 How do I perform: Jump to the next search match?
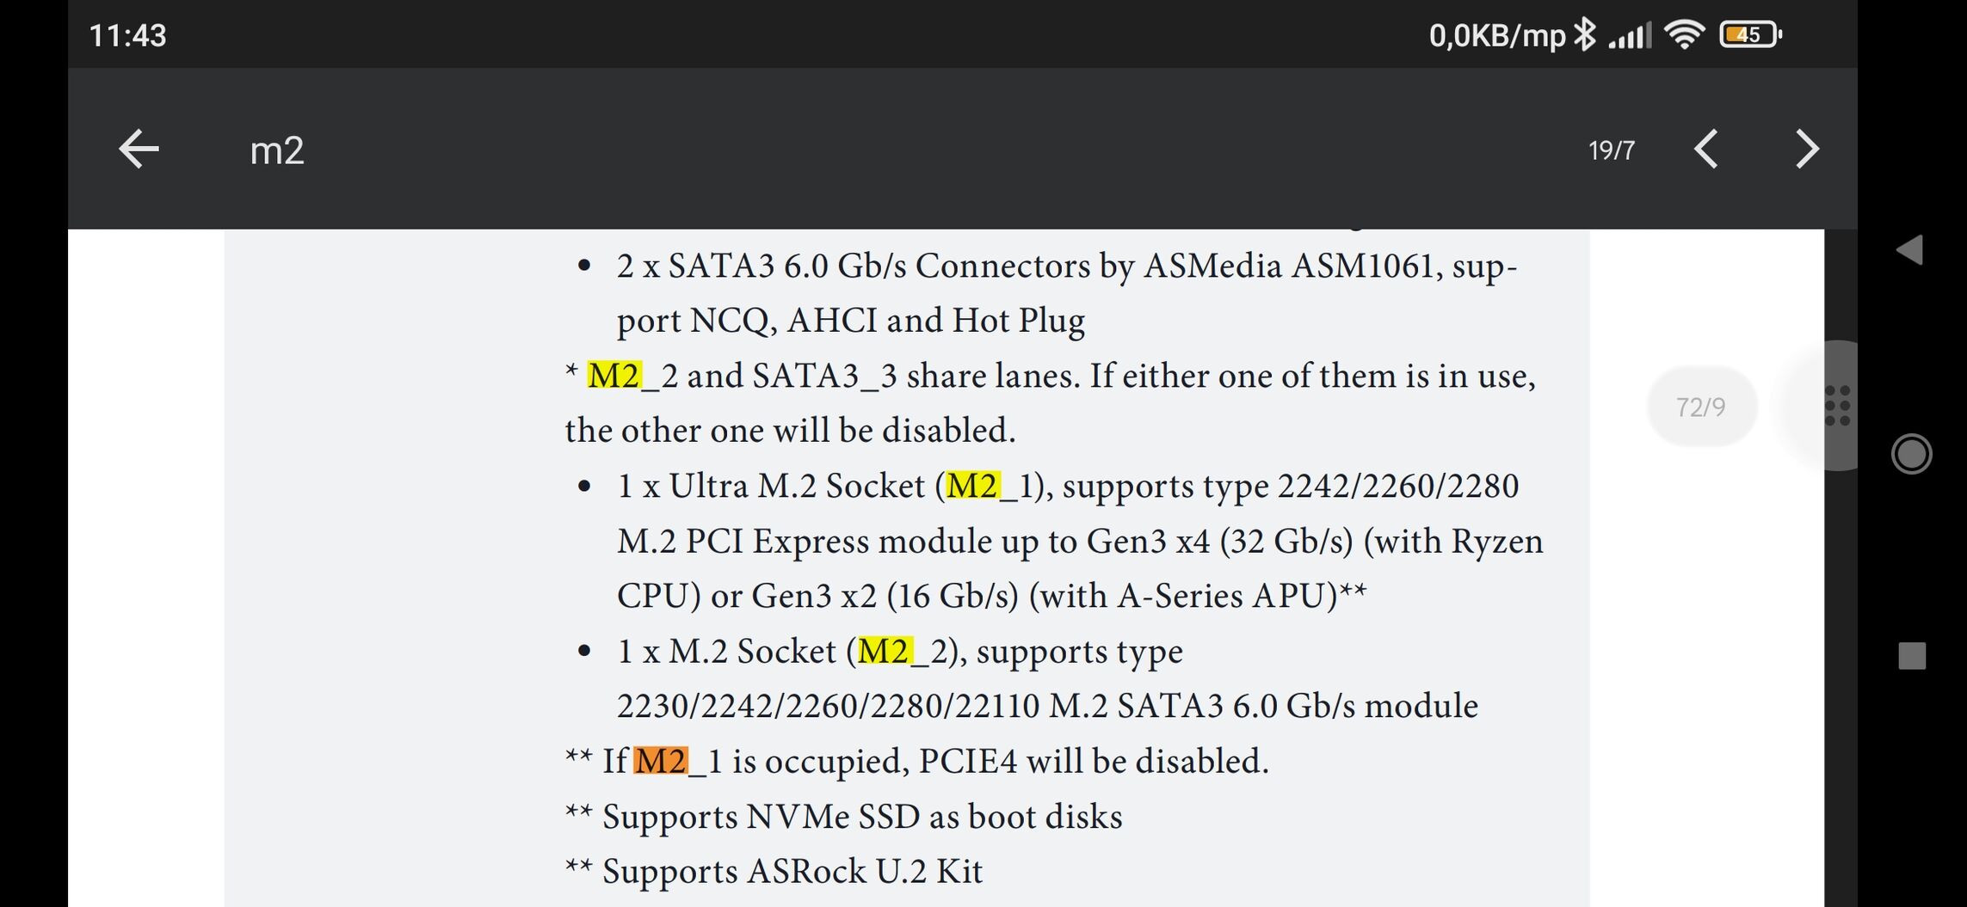click(x=1807, y=149)
